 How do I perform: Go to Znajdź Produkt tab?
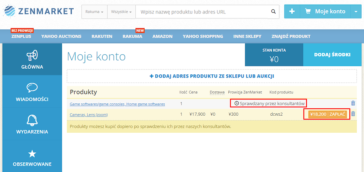pyautogui.click(x=291, y=36)
